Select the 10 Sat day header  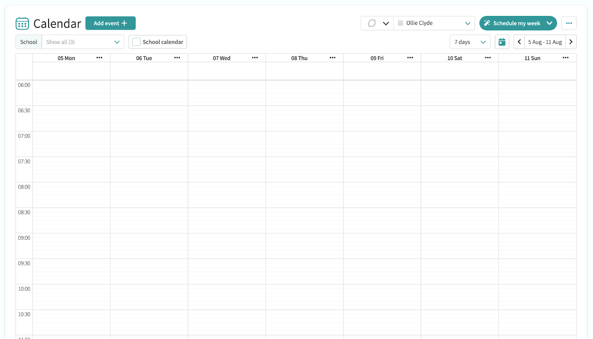coord(454,58)
